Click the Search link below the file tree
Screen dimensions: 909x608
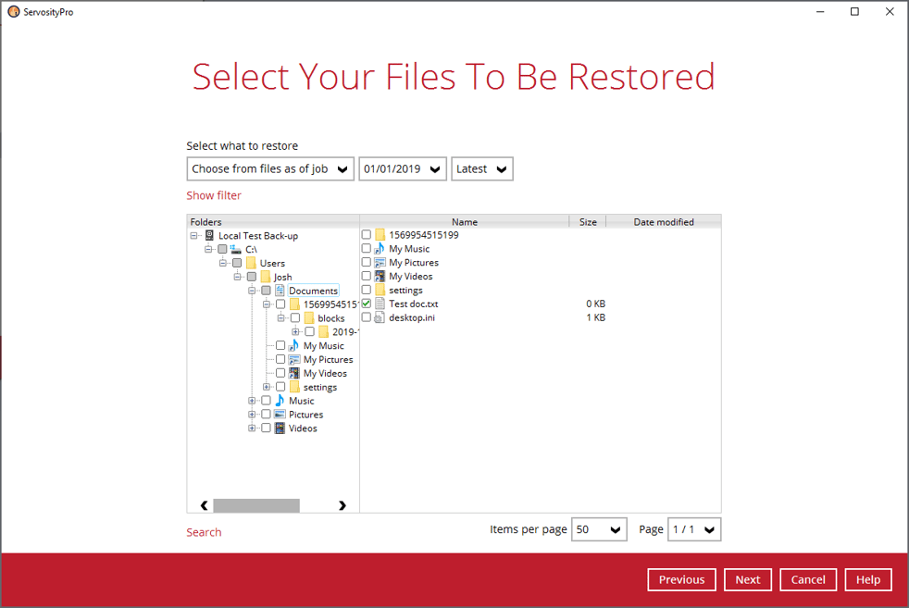(x=204, y=532)
